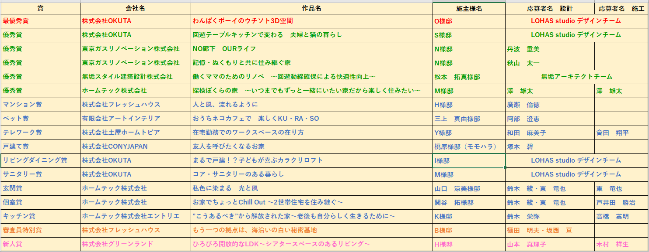Select the 作品名 header cell
Image resolution: width=649 pixels, height=252 pixels.
tap(312, 8)
